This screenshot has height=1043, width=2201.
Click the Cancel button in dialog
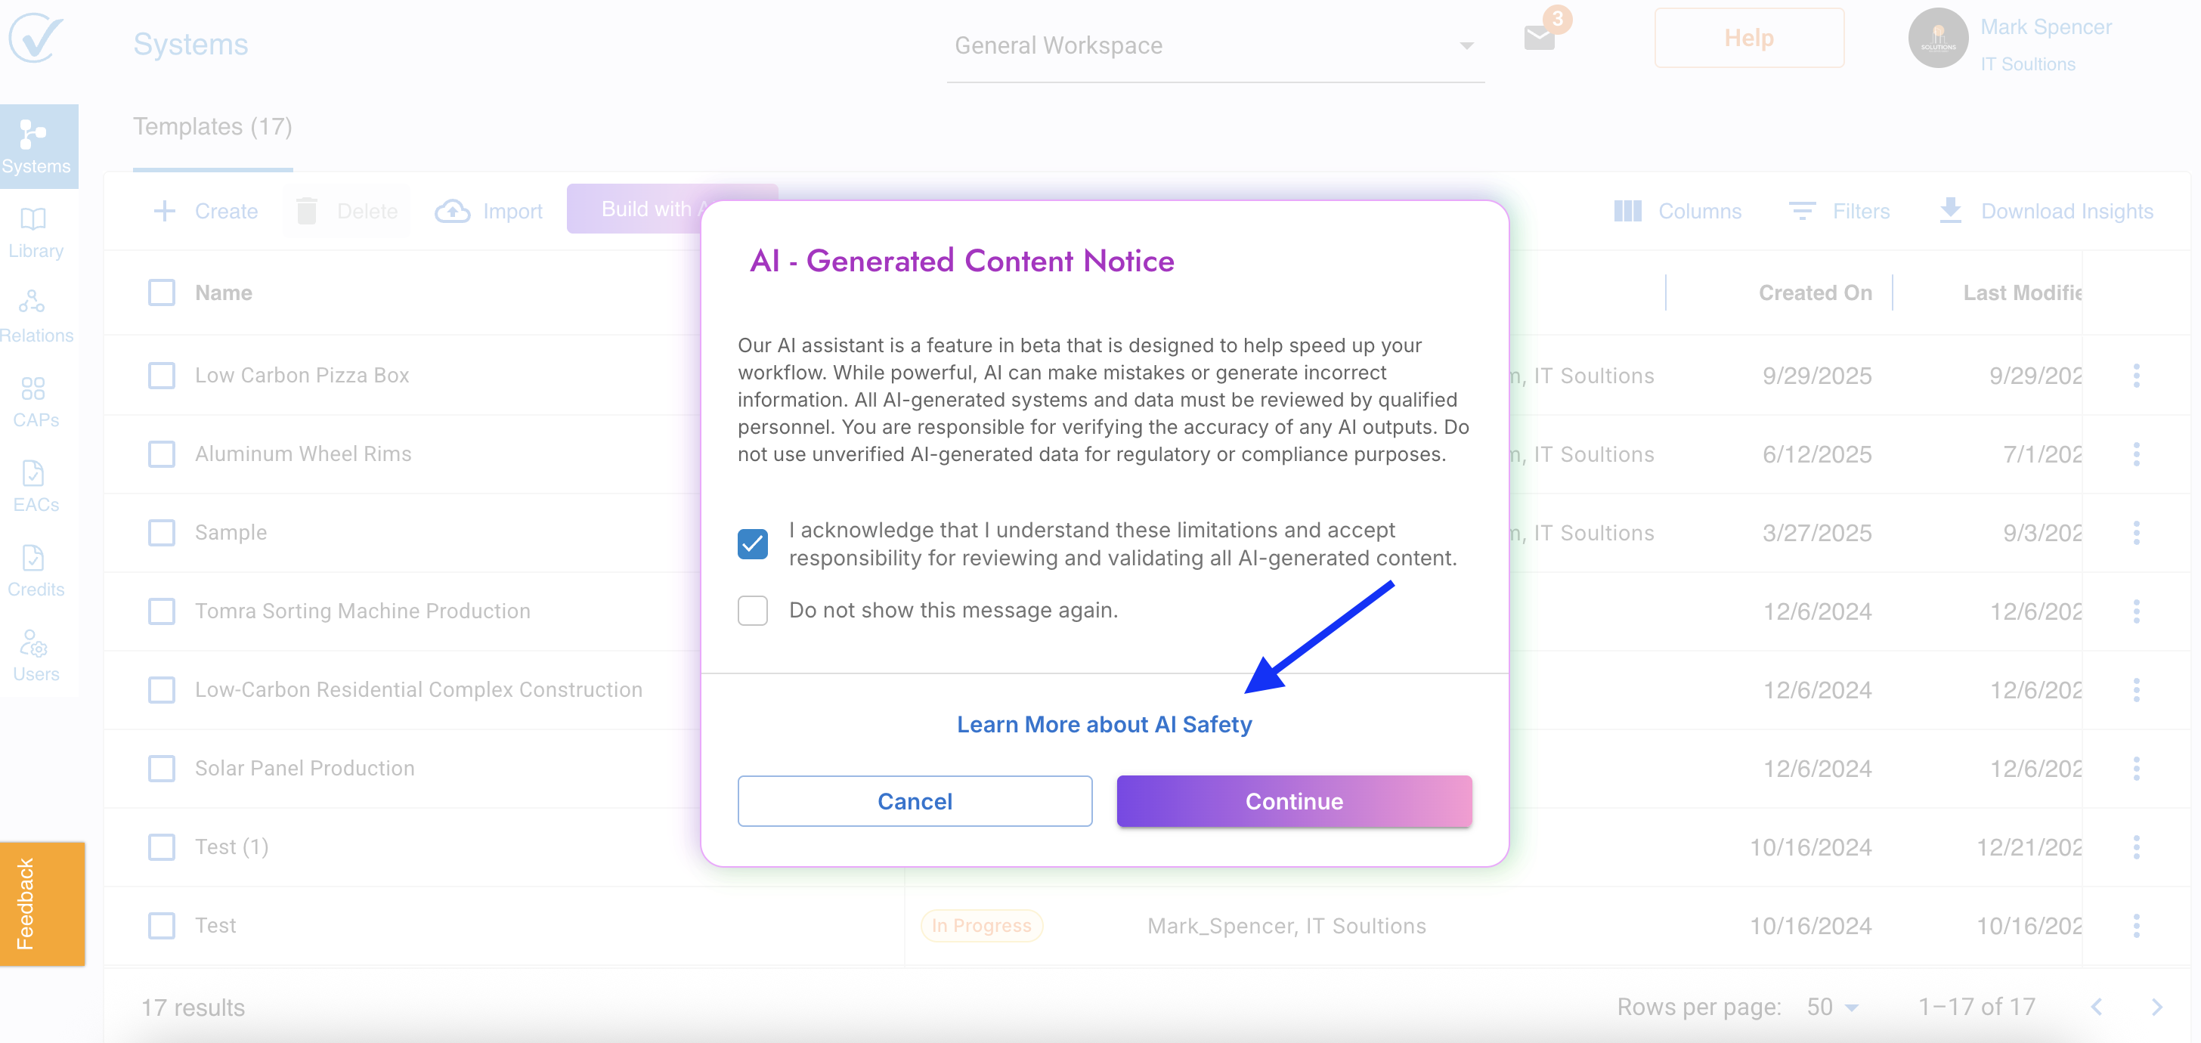click(915, 800)
